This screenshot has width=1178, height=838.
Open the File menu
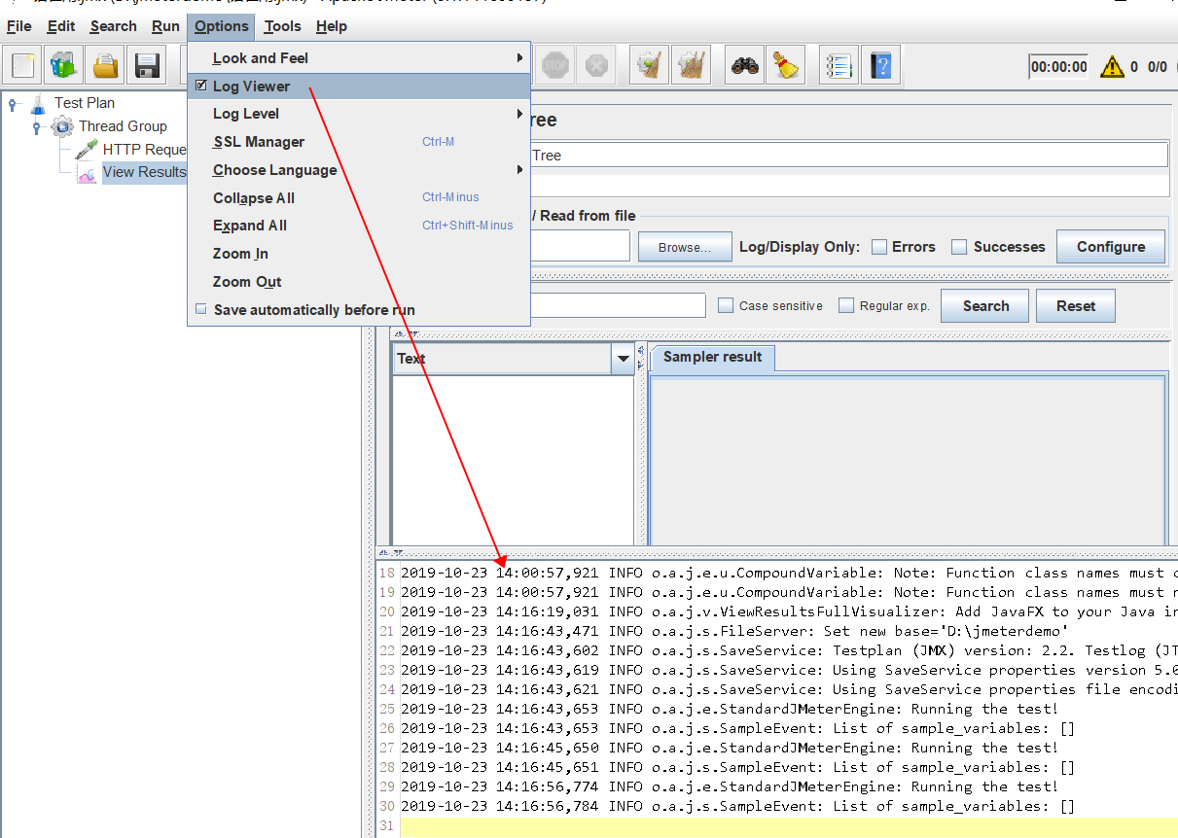pos(19,26)
